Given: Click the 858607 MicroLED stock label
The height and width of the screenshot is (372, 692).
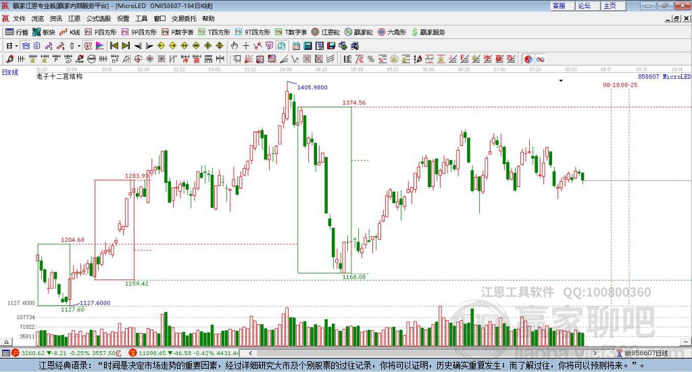Looking at the screenshot, I should tap(664, 77).
